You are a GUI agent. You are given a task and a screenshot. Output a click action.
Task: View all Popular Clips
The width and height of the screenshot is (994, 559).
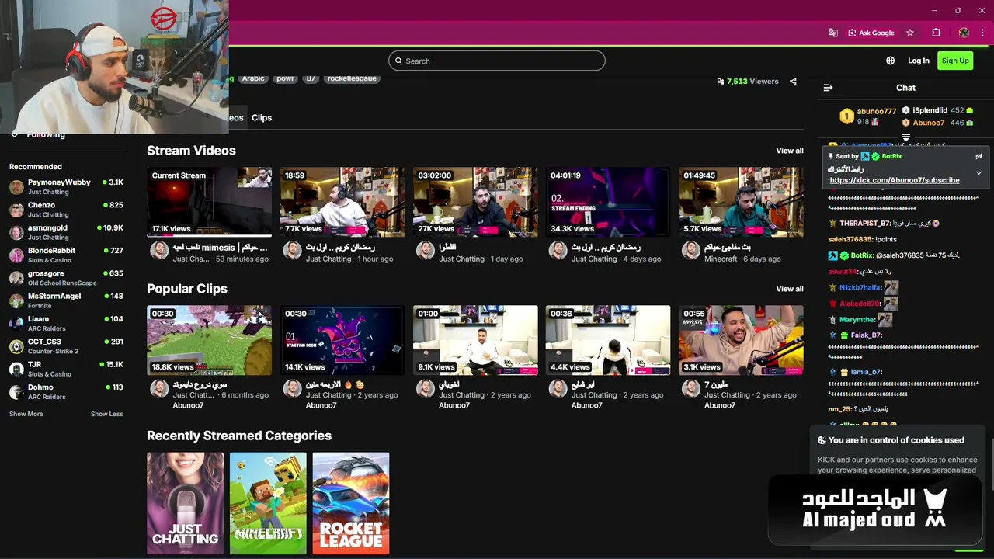[790, 289]
